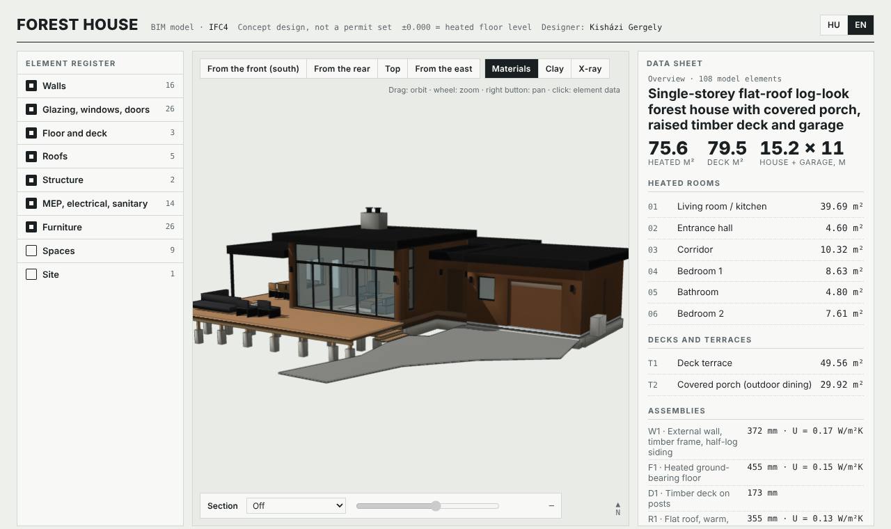Viewport: 891px width, 529px height.
Task: Select Bedroom 1 in heated rooms
Action: click(x=755, y=271)
